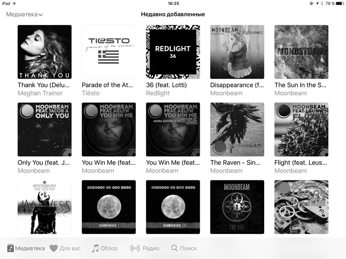This screenshot has width=346, height=259.
Task: Open the Медиатека dropdown menu
Action: coord(24,15)
